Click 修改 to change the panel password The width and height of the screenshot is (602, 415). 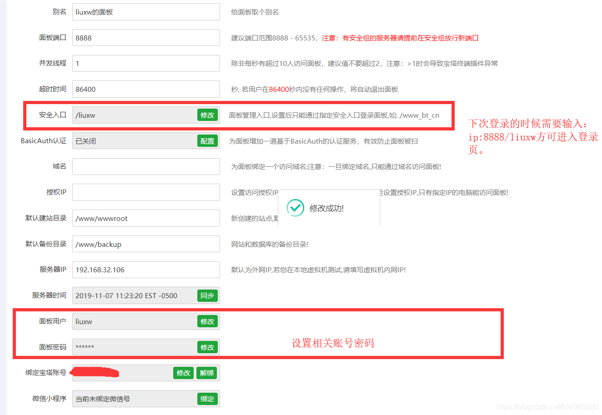(x=207, y=347)
